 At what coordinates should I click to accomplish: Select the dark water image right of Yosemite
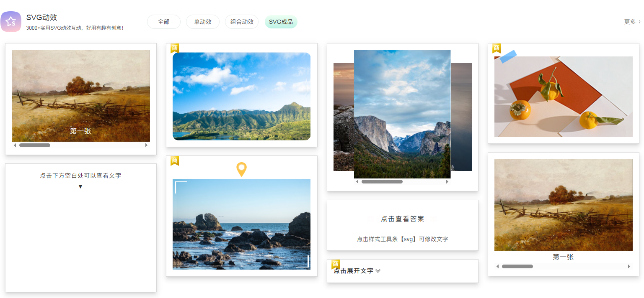click(461, 117)
